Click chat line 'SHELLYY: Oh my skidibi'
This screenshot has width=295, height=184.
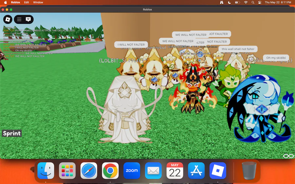(x=18, y=50)
